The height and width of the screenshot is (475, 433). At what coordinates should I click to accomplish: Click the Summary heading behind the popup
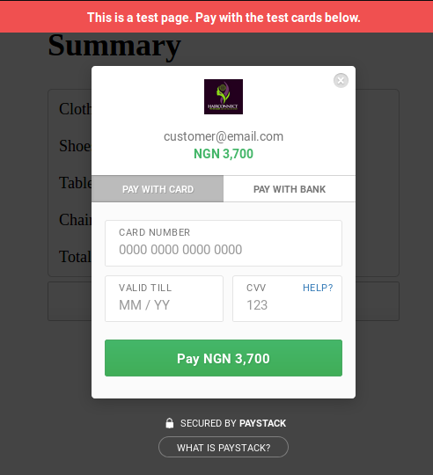[x=114, y=46]
